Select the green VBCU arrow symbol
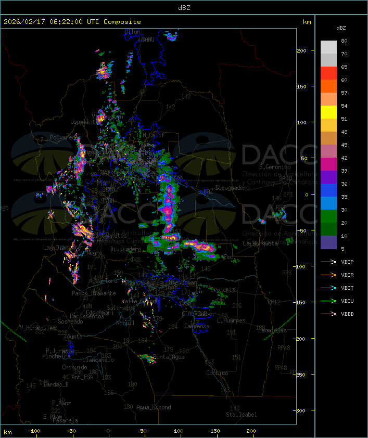The image size is (368, 438). pos(328,301)
